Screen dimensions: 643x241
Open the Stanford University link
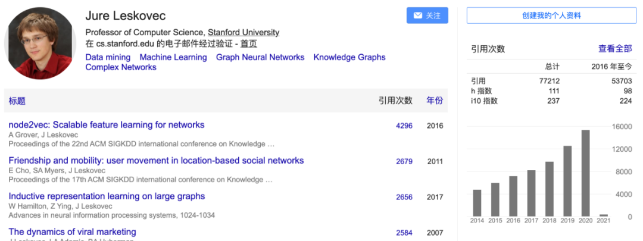(x=243, y=33)
